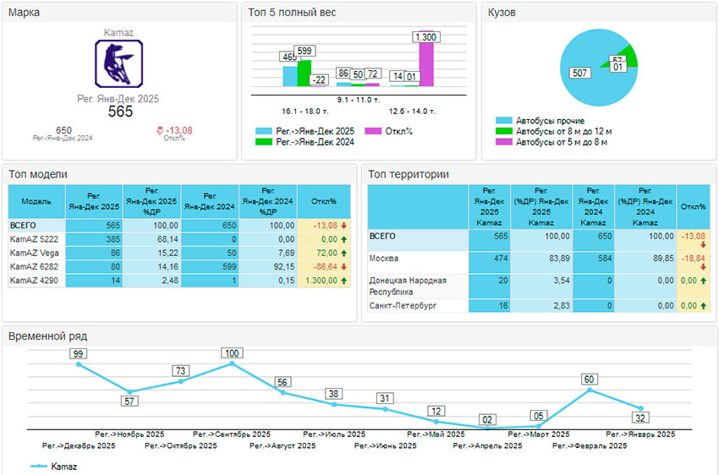Click the tall purple bar labeled 1.300
Viewport: 719px width, 475px height.
[425, 64]
